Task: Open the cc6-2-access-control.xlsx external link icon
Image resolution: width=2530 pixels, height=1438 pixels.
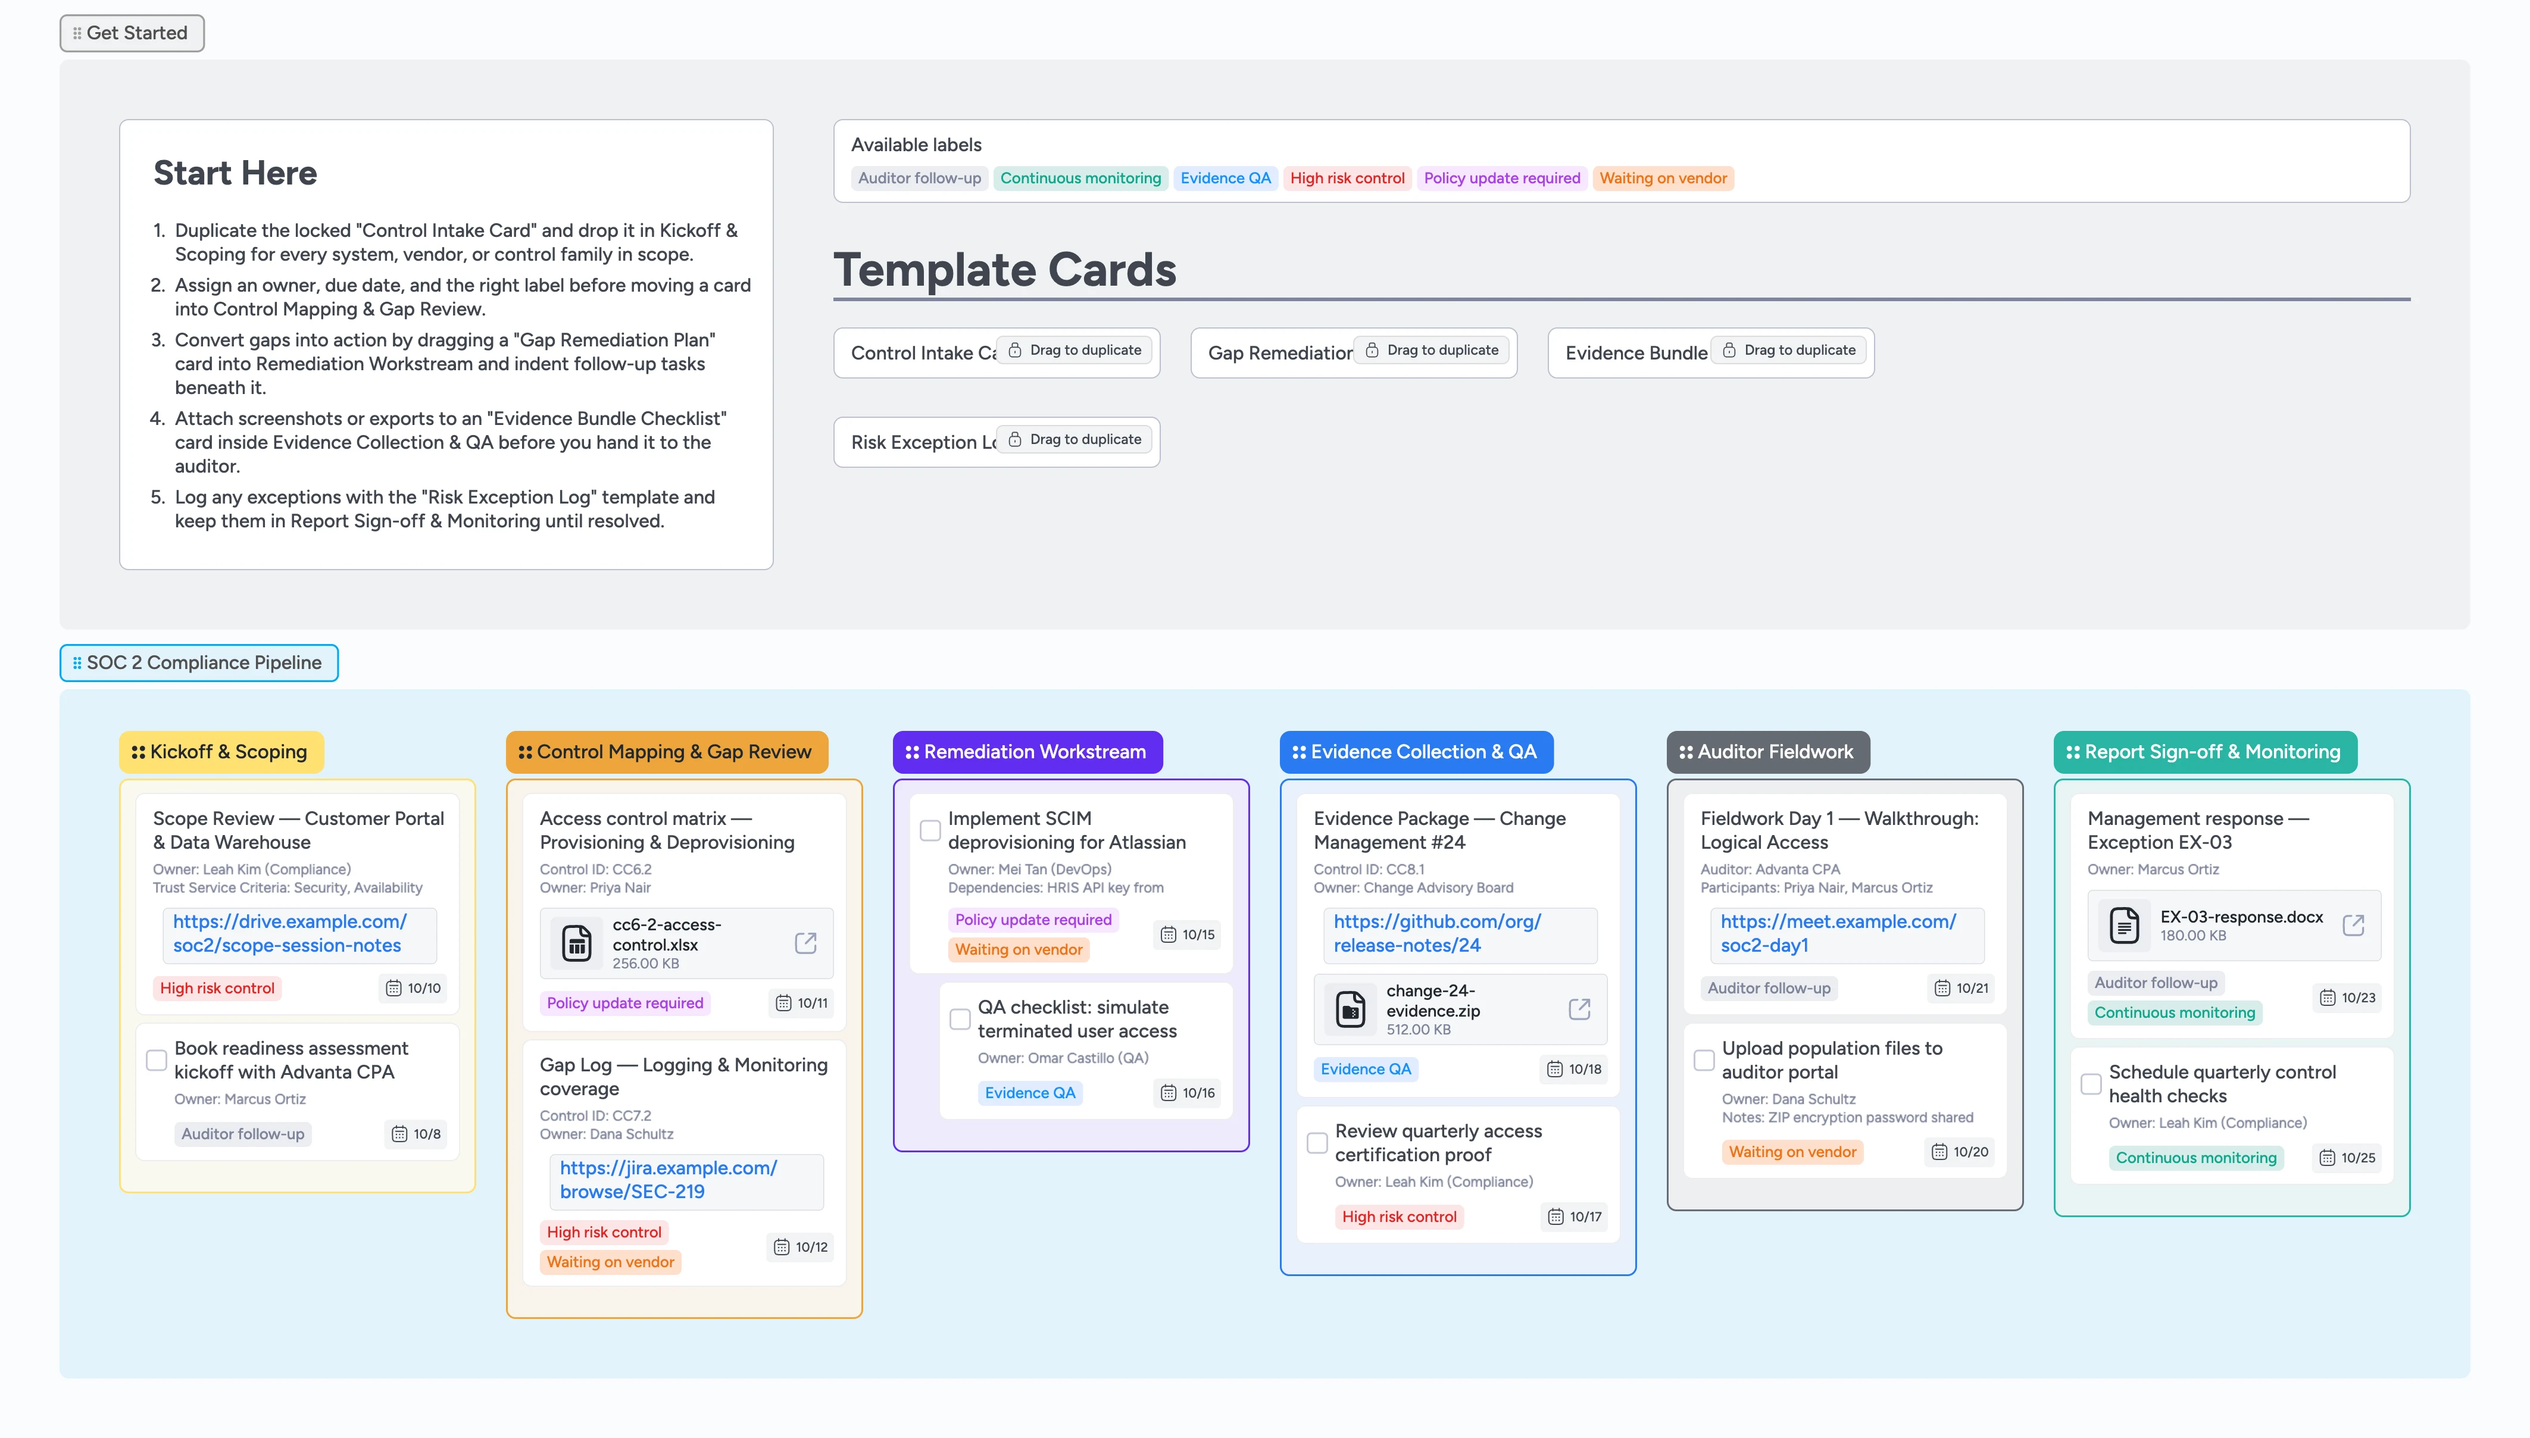Action: [806, 943]
